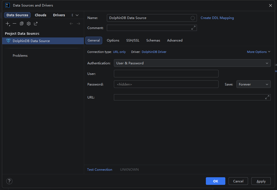Switch to the Data Sources tab
Viewport: 277px width, 190px height.
[17, 15]
